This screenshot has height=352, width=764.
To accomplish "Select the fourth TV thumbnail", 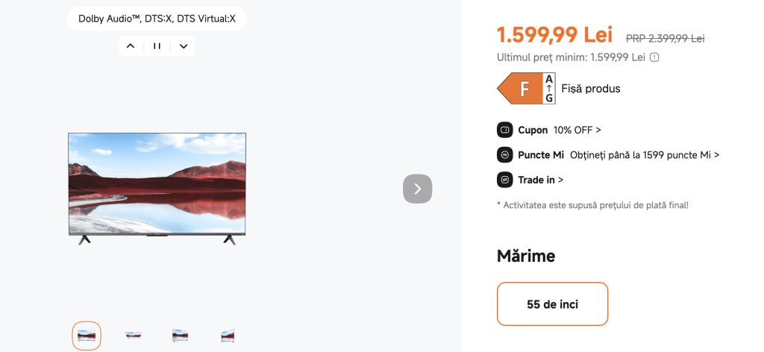I will pyautogui.click(x=228, y=336).
